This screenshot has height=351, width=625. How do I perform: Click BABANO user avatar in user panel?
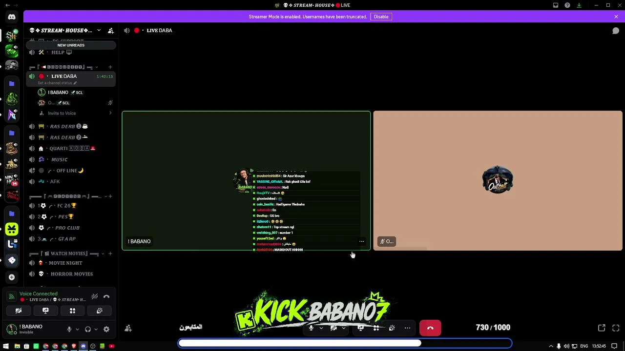click(x=11, y=329)
